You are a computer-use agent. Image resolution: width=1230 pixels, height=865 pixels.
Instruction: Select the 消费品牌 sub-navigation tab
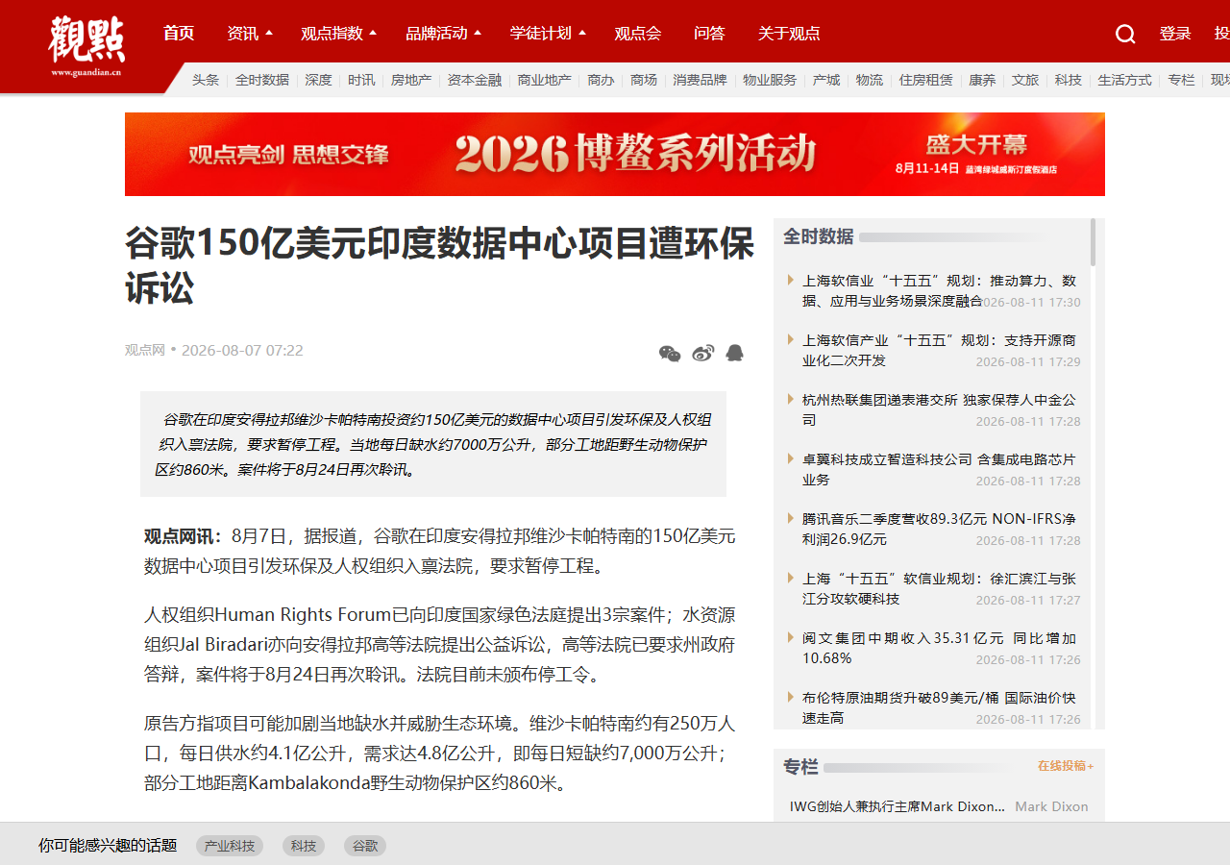tap(700, 80)
